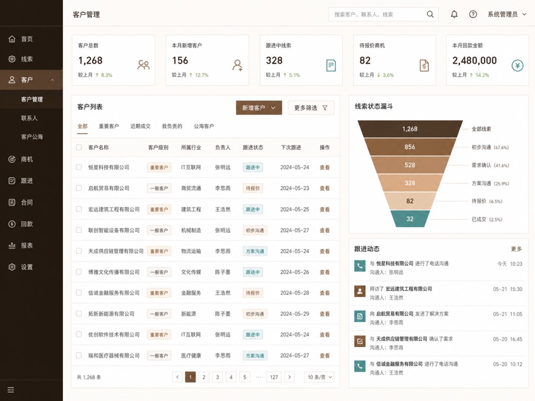Click the 客户 person icon in sidebar
Viewport: 535px width, 401px height.
12,80
